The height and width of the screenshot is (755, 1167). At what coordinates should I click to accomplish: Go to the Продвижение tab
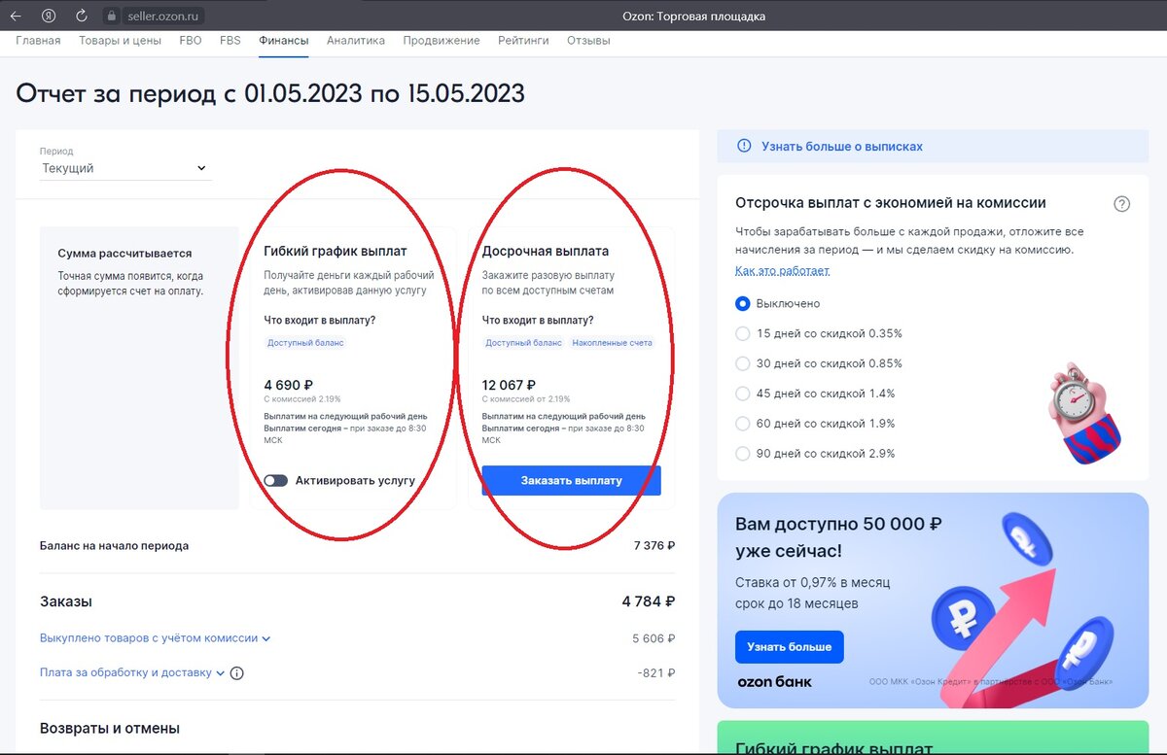coord(442,41)
